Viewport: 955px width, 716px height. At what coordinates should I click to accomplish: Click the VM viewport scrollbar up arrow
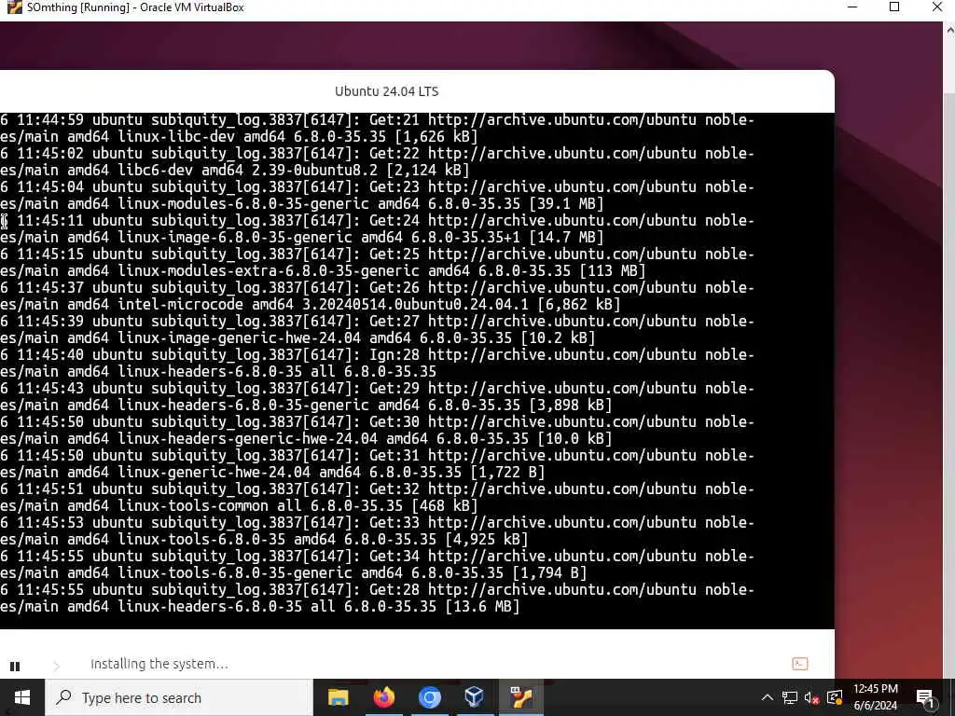click(949, 29)
